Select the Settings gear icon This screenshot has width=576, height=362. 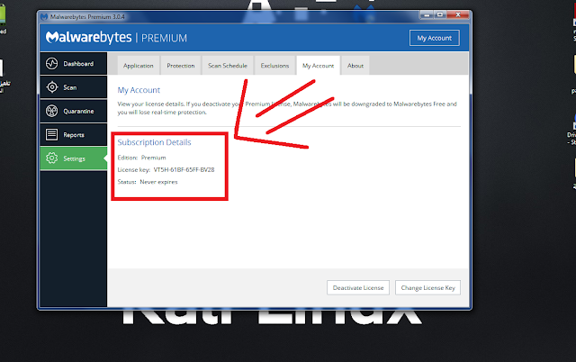click(x=52, y=158)
